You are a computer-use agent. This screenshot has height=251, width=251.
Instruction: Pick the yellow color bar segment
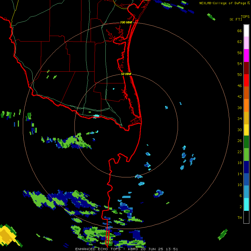(246, 130)
